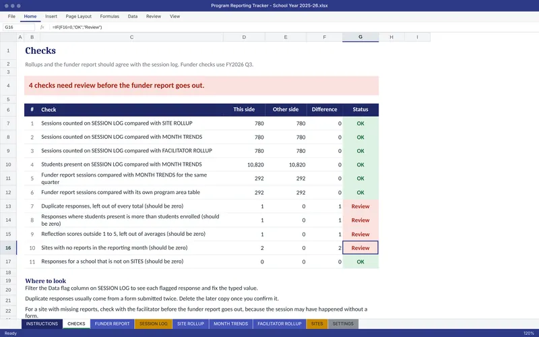
Task: Open the MONTH TRENDS sheet tab
Action: click(230, 324)
